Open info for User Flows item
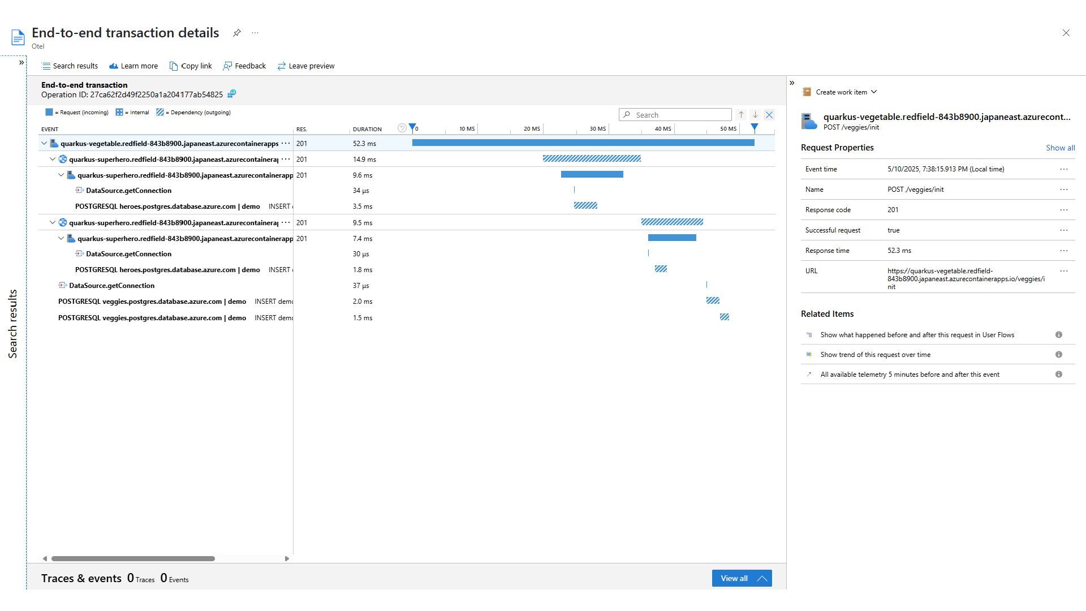Viewport: 1086px width, 611px height. (x=1058, y=335)
